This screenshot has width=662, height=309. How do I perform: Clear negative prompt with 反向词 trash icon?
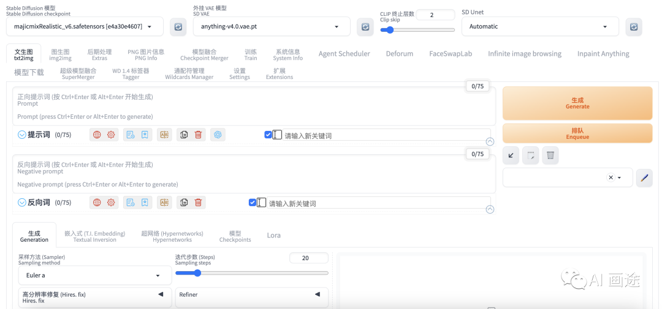coord(198,203)
